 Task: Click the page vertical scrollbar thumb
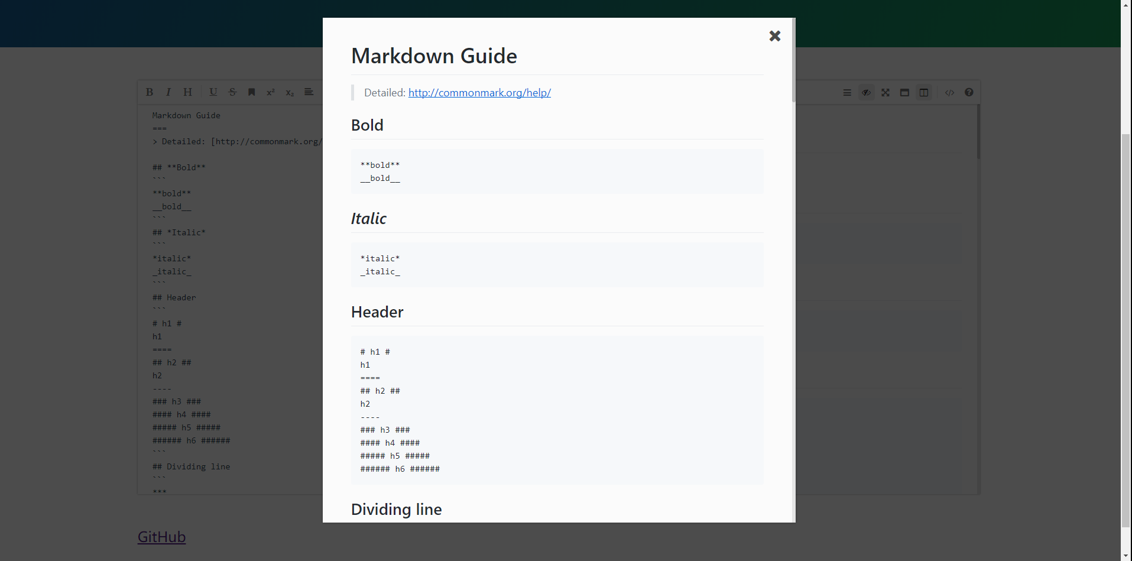1126,331
